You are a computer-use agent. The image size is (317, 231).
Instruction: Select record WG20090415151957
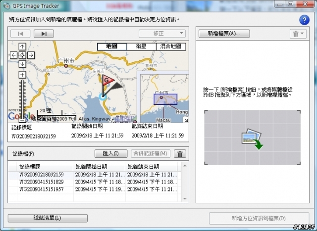[x=94, y=189]
